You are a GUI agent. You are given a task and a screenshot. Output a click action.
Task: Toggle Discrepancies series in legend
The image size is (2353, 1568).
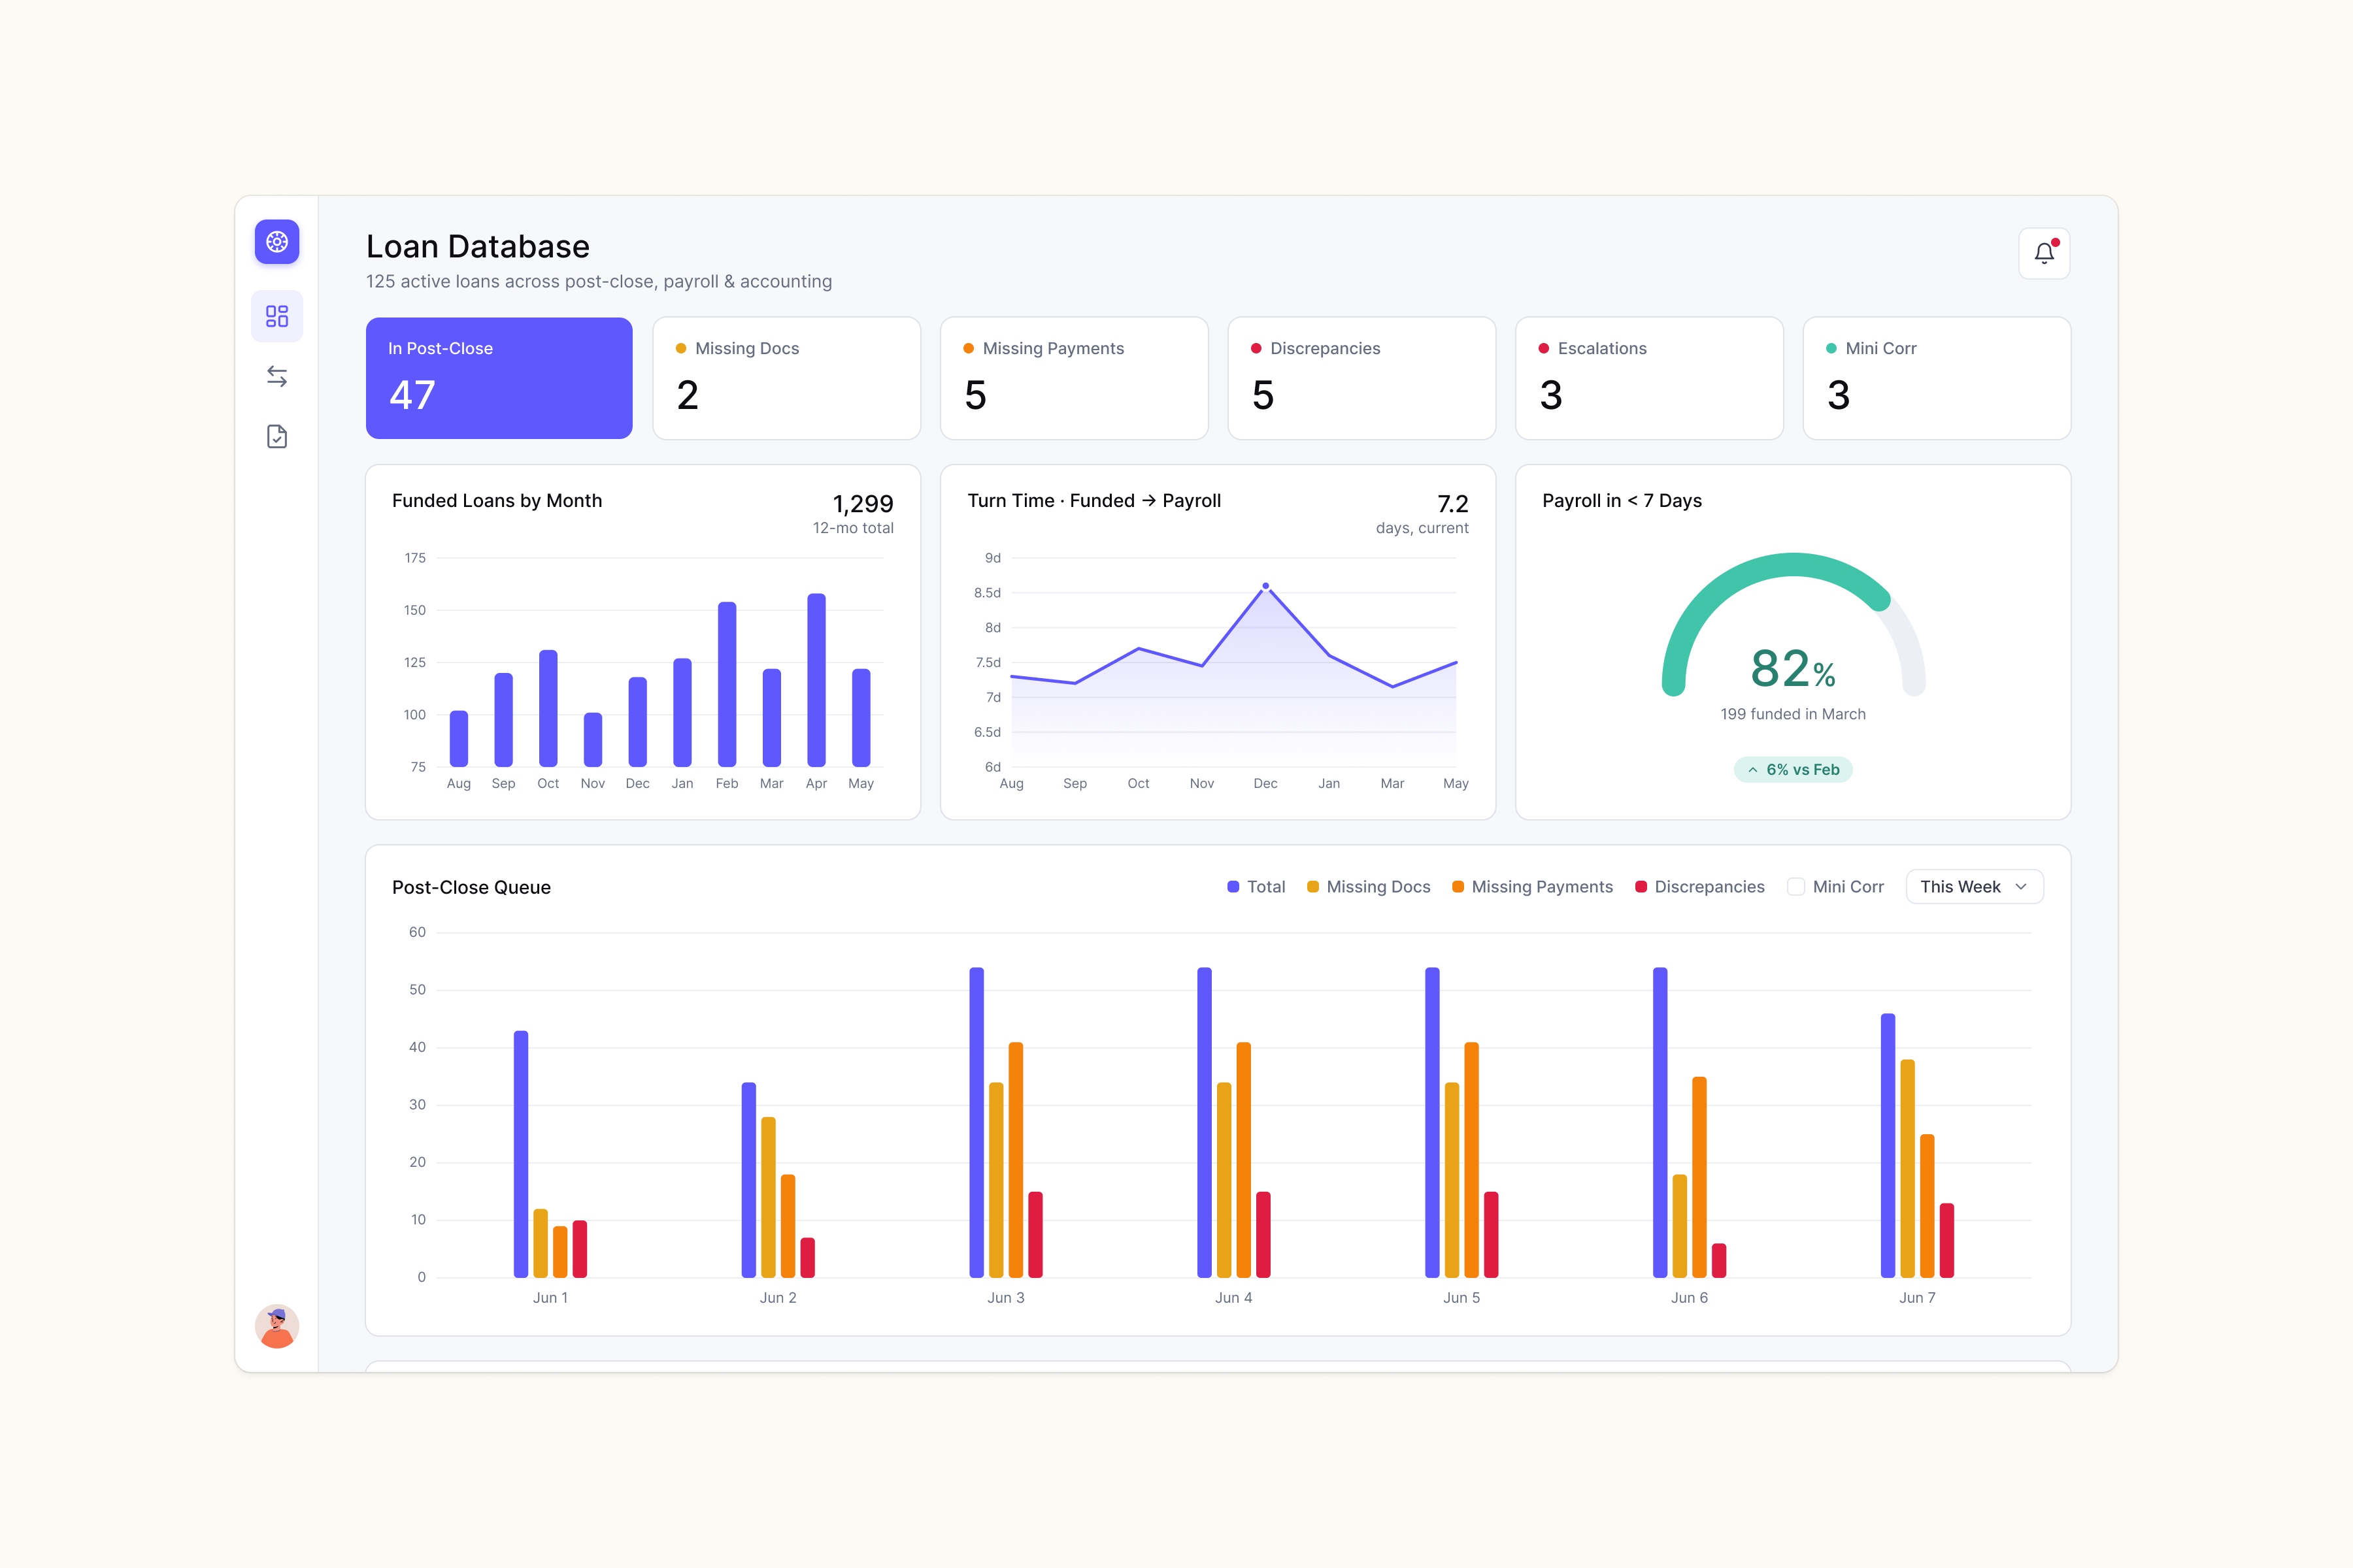click(1700, 887)
